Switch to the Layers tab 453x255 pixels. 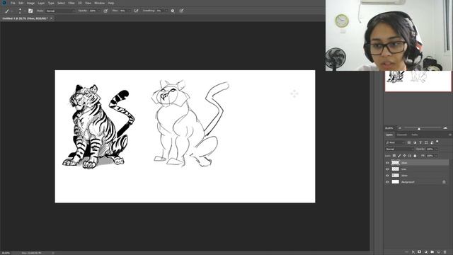click(389, 135)
